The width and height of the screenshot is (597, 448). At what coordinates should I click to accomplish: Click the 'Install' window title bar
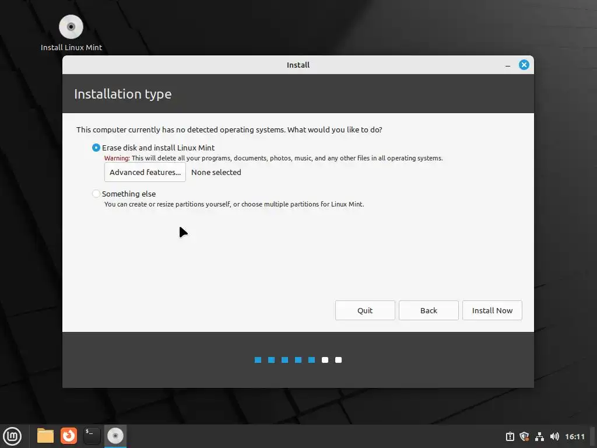(x=298, y=65)
